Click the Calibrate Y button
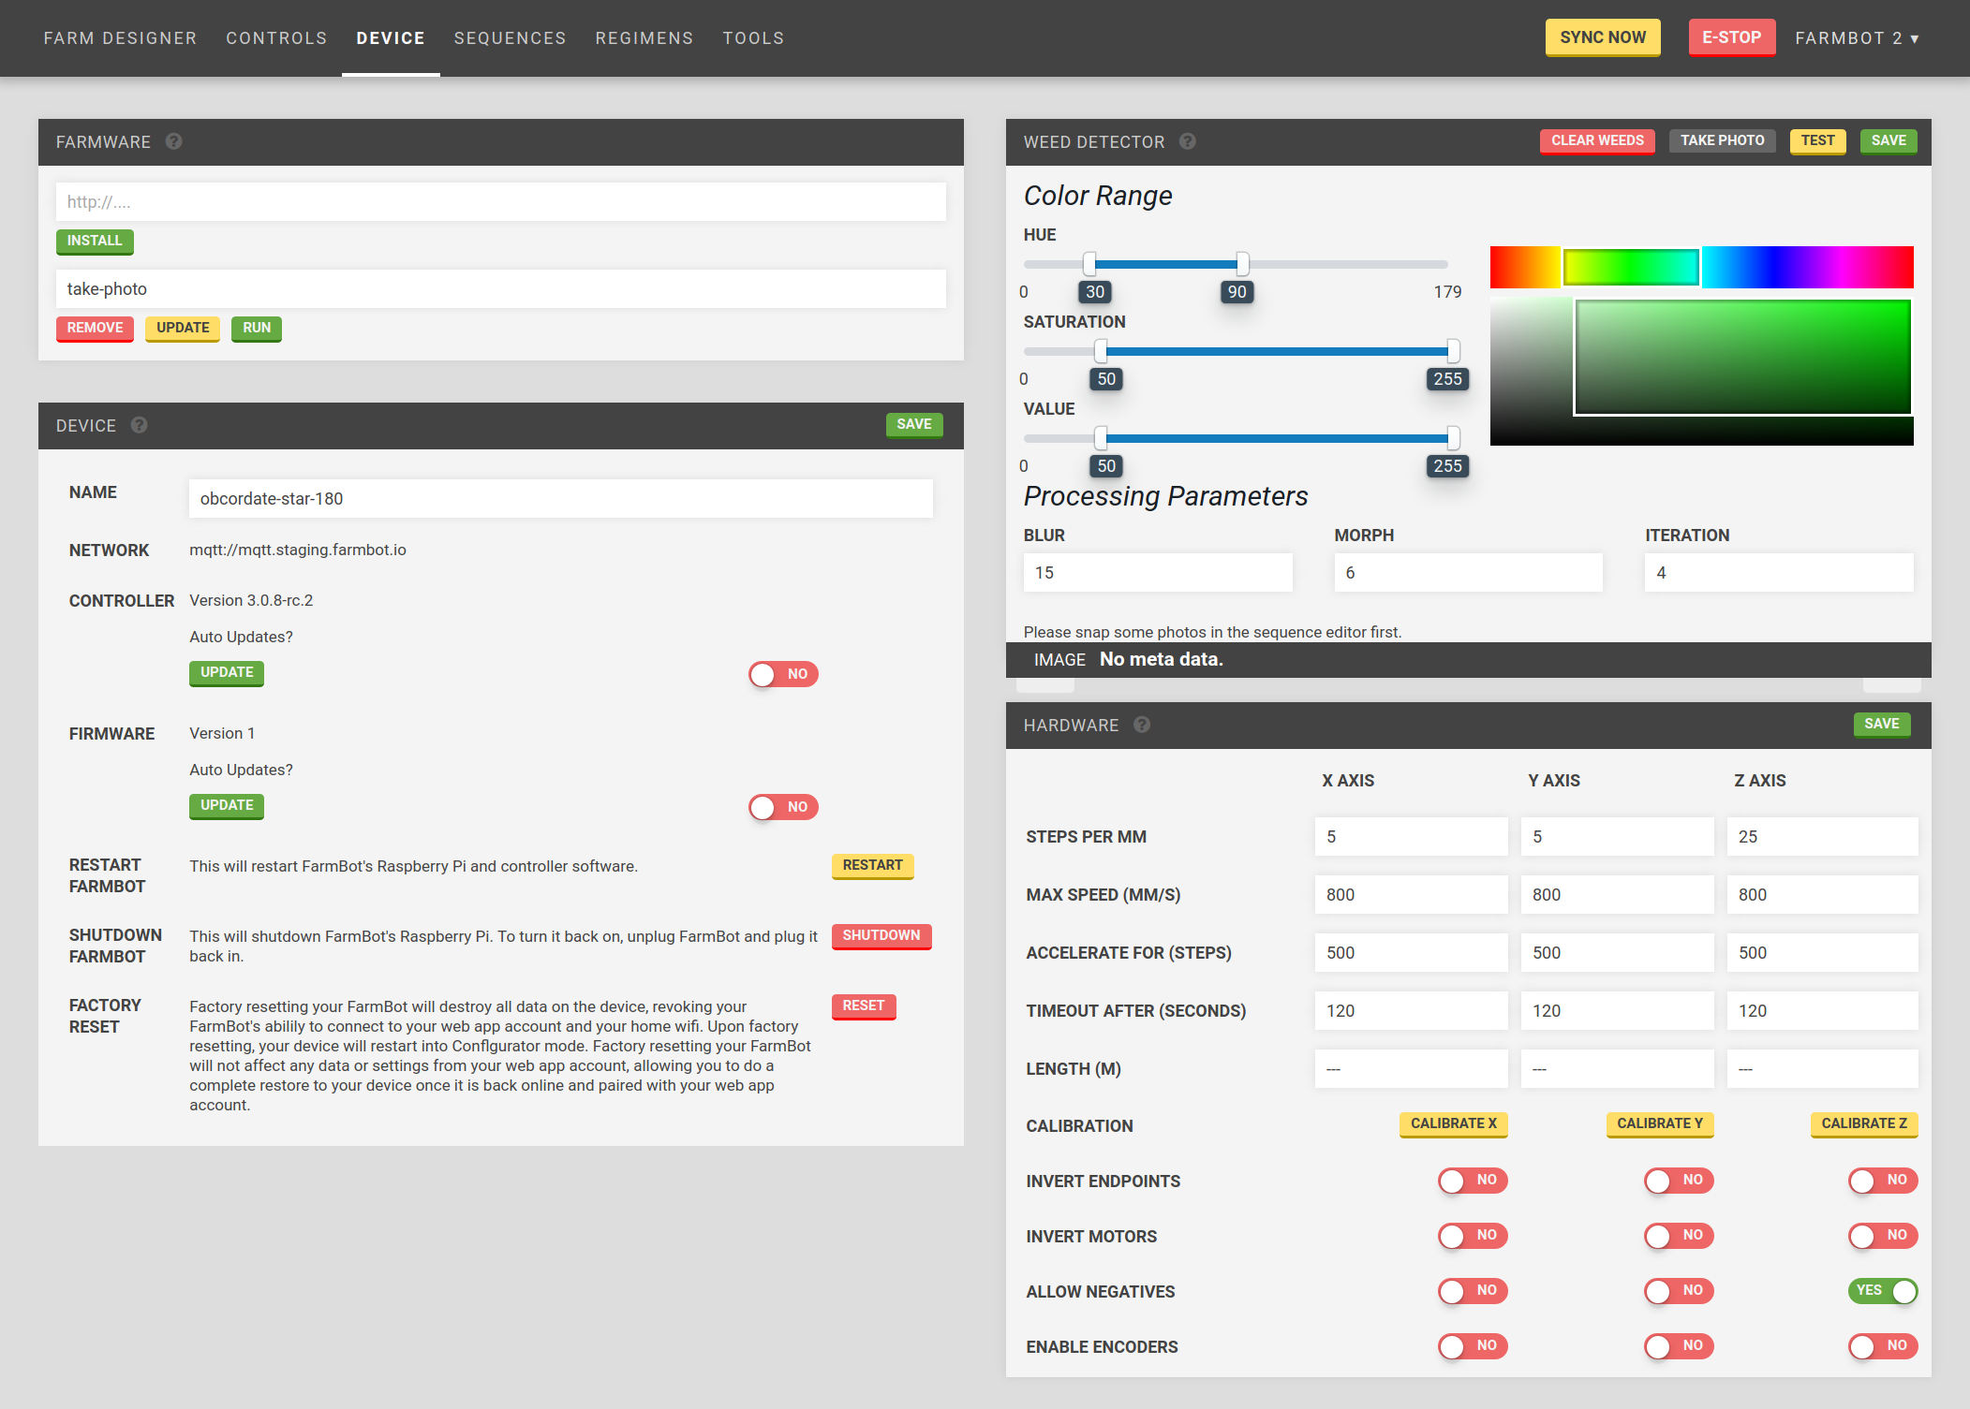 [1659, 1123]
